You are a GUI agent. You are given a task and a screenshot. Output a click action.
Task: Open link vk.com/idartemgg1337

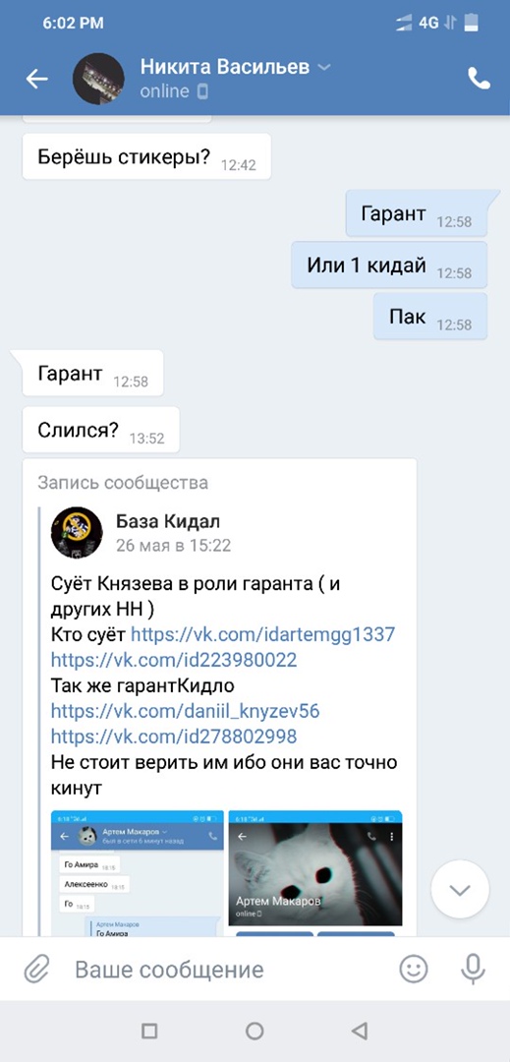[x=262, y=634]
